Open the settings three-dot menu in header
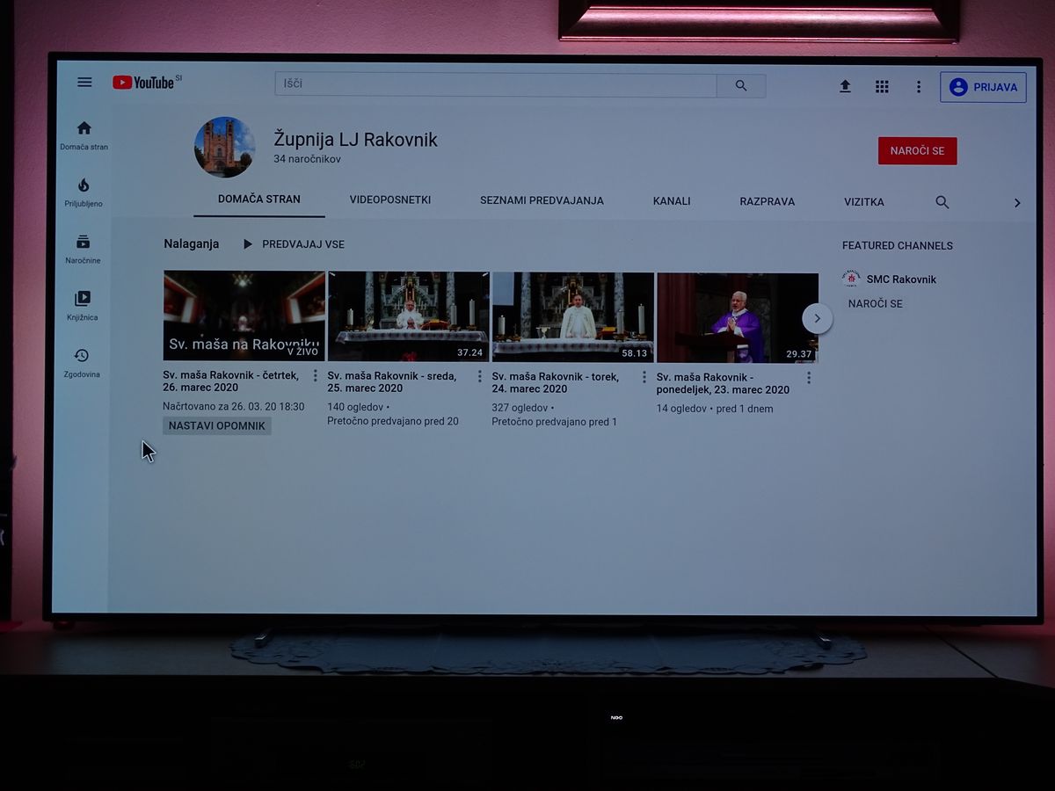Viewport: 1055px width, 791px height. [x=919, y=87]
